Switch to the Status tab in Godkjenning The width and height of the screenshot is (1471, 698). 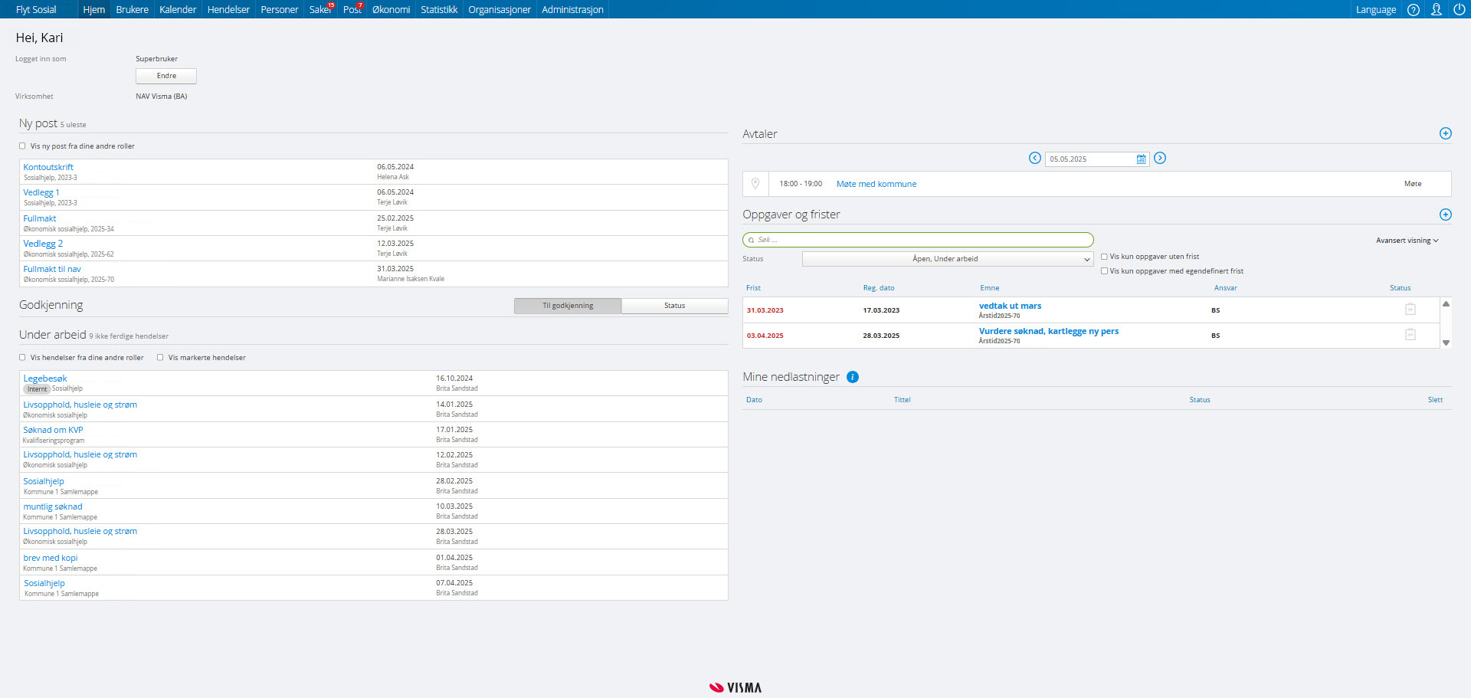click(674, 306)
